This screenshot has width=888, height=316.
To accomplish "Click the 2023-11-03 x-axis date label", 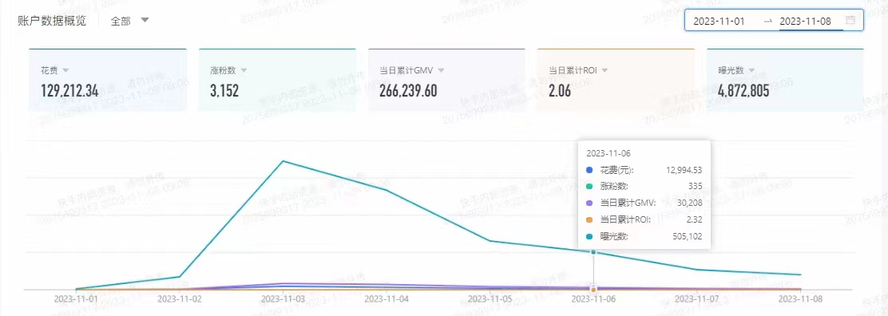I will click(283, 298).
